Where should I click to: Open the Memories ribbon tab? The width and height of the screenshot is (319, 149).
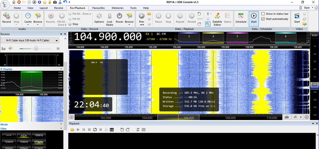coord(117,8)
